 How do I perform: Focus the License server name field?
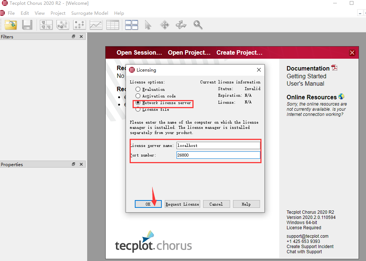(218, 145)
